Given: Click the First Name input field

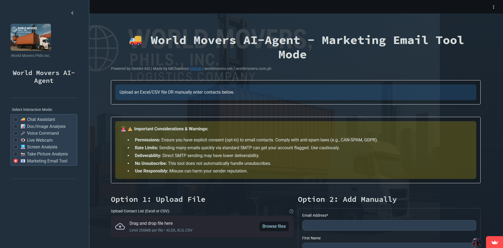Looking at the screenshot, I should (x=389, y=246).
